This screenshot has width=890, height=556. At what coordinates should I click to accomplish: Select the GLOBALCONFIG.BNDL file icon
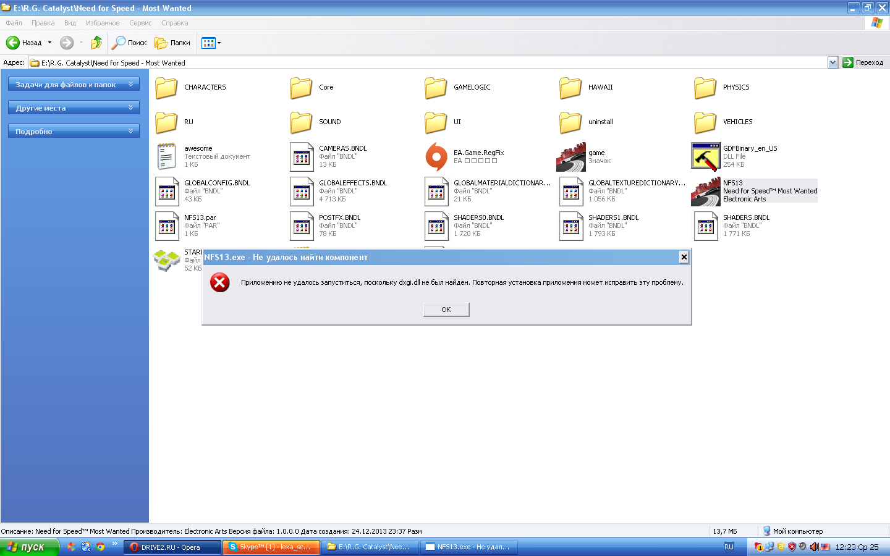click(167, 192)
